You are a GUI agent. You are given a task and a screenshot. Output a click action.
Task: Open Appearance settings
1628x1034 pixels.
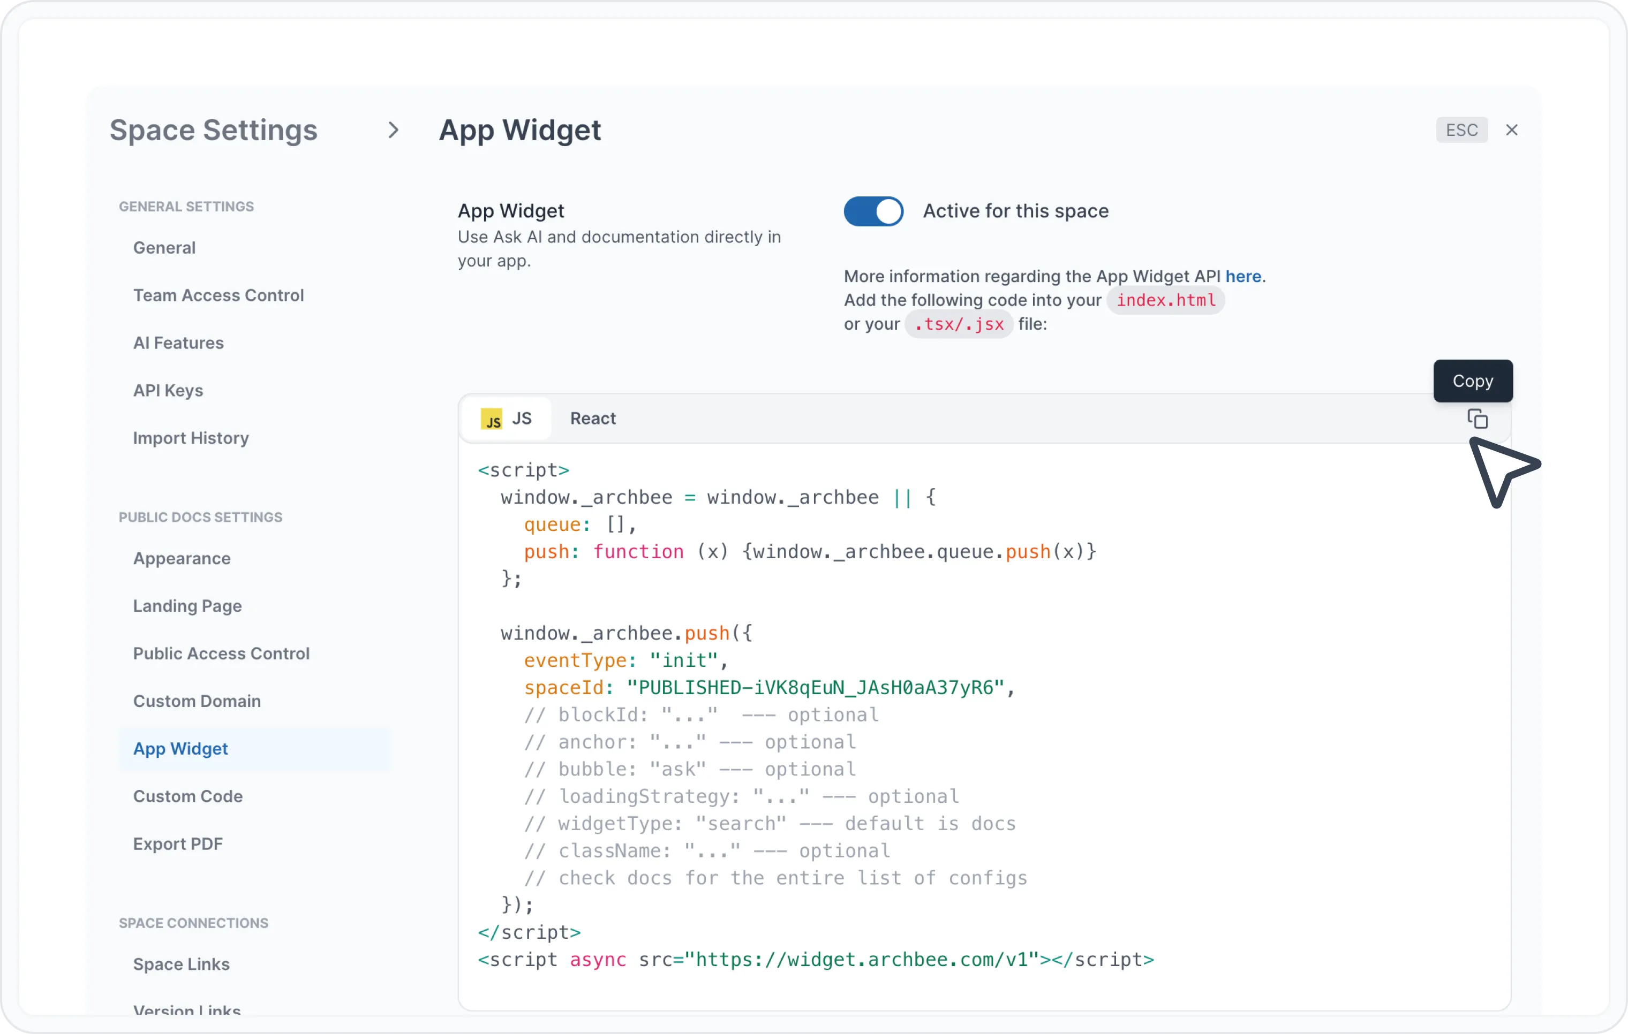[x=182, y=558]
